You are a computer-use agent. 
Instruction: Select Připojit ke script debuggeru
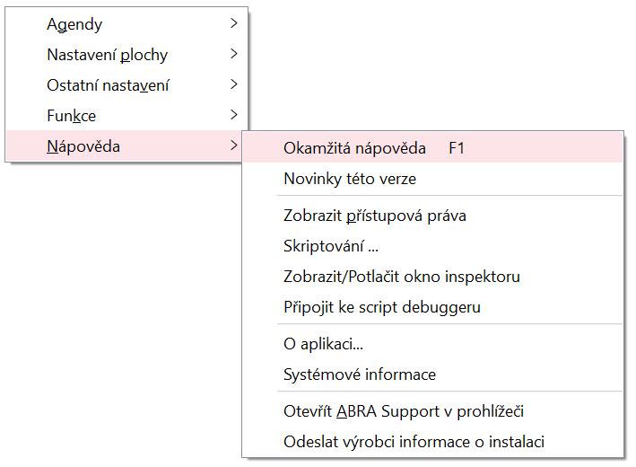tap(382, 307)
